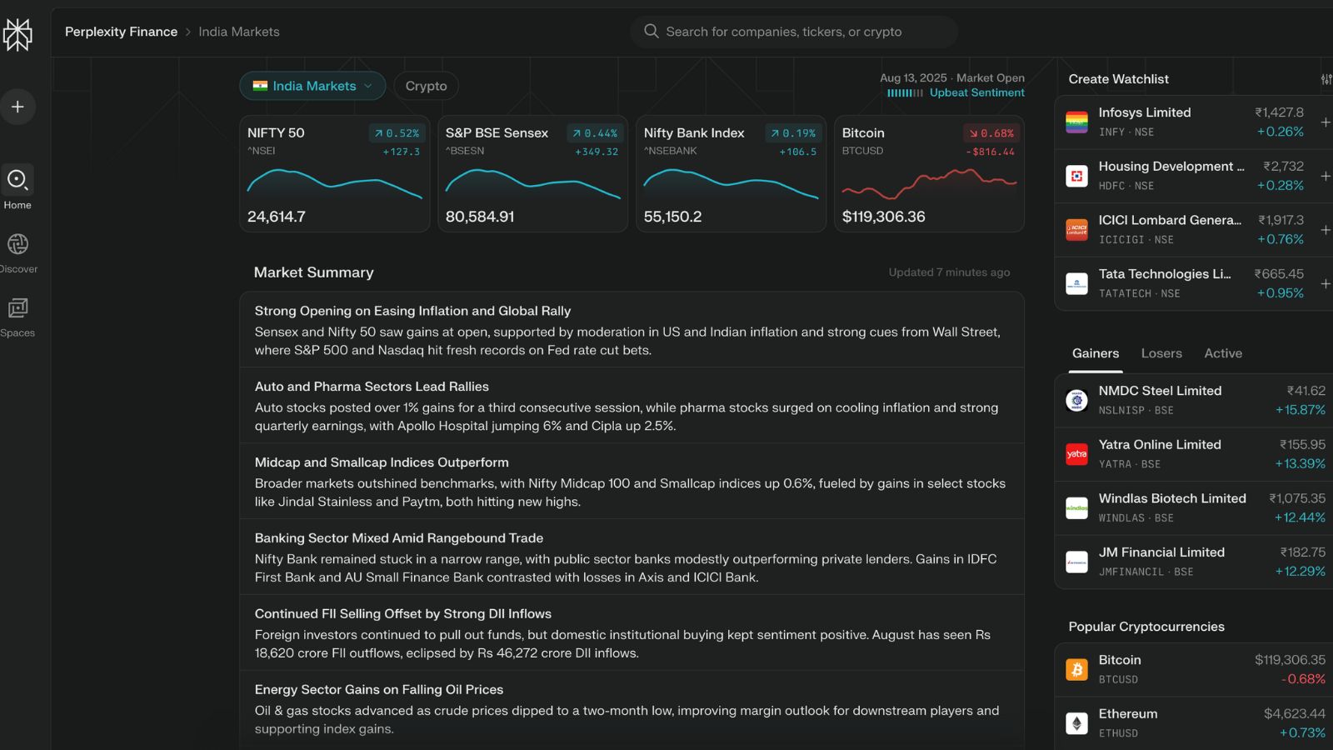Click the Perplexity logo icon

point(17,34)
